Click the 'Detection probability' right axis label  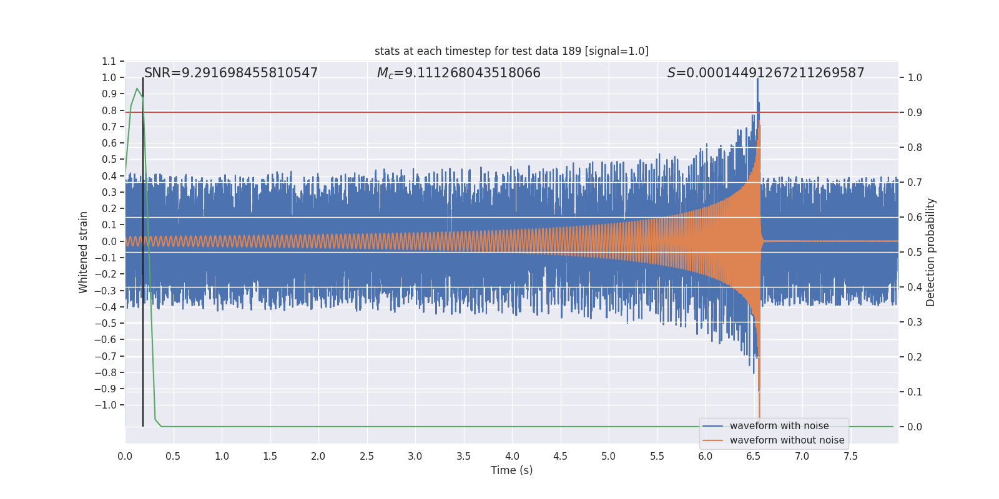(931, 252)
